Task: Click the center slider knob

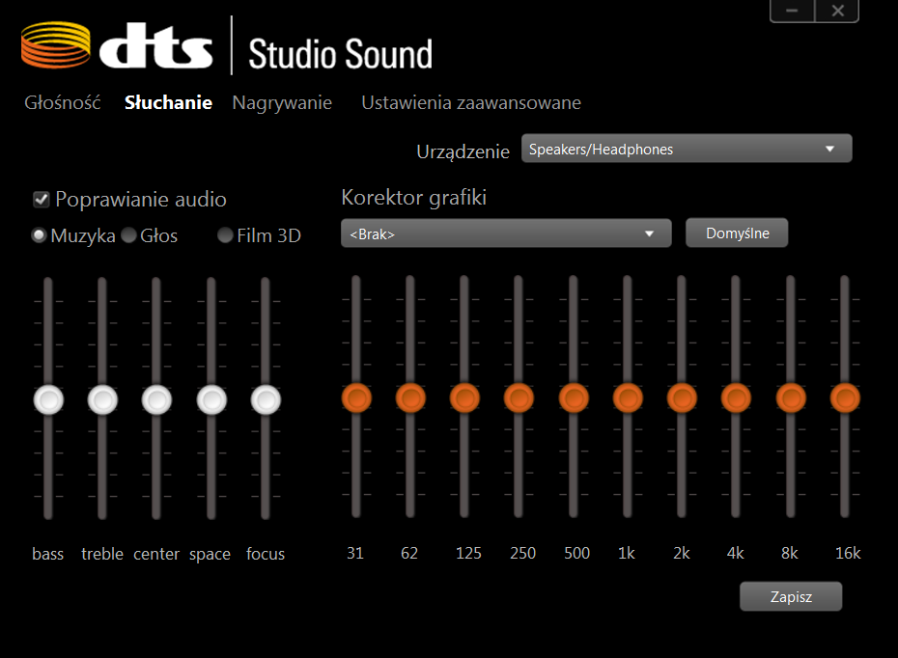Action: tap(156, 399)
